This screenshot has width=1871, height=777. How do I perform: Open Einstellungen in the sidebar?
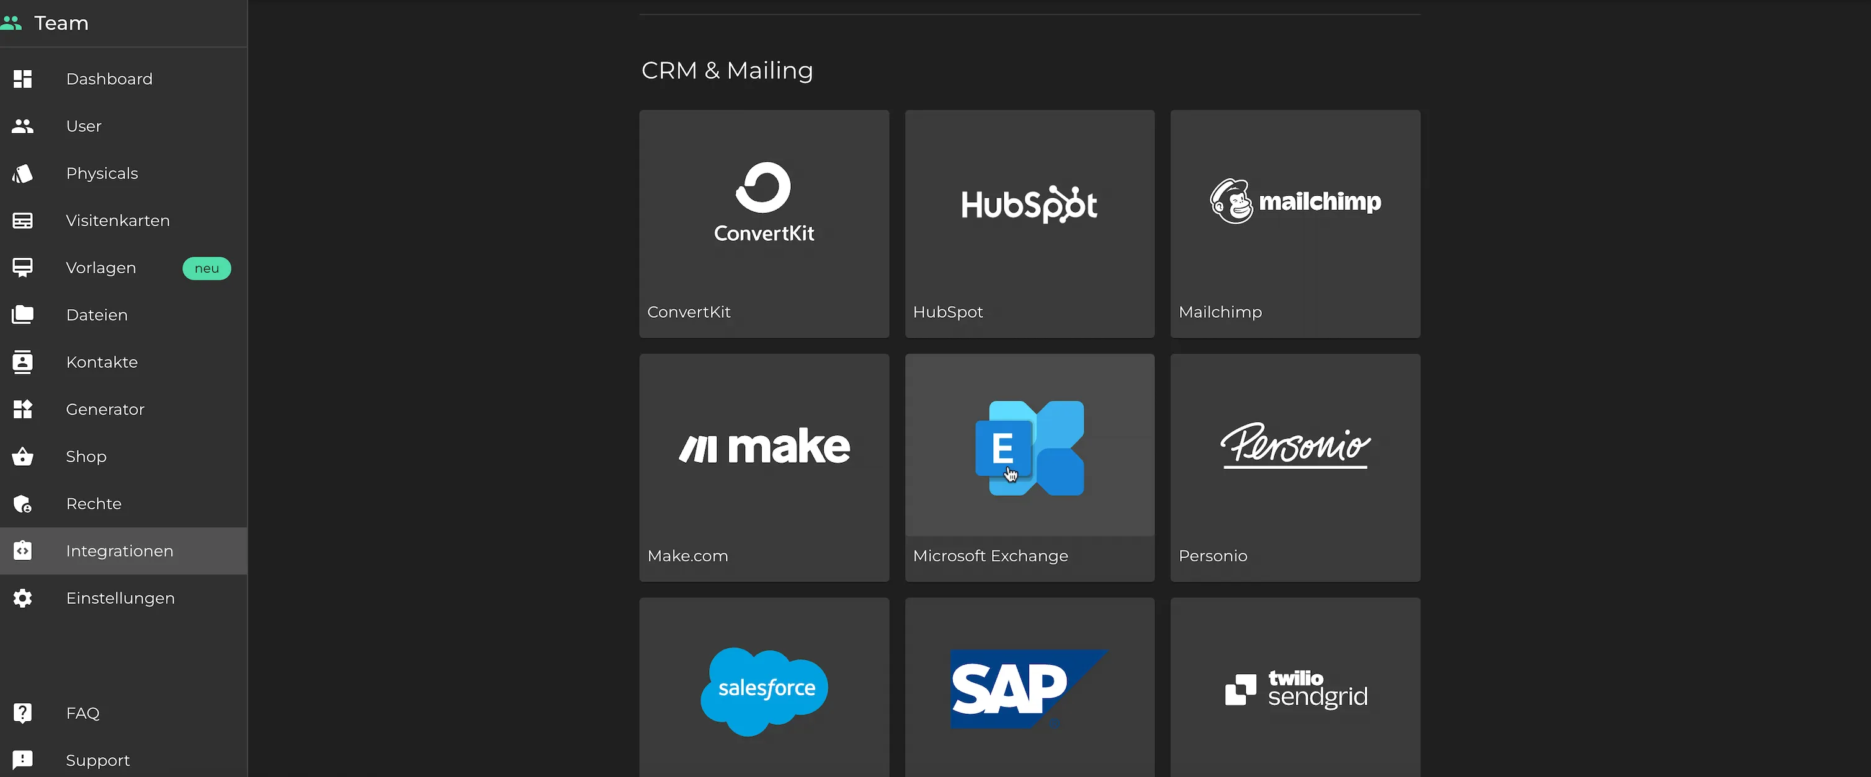(123, 598)
